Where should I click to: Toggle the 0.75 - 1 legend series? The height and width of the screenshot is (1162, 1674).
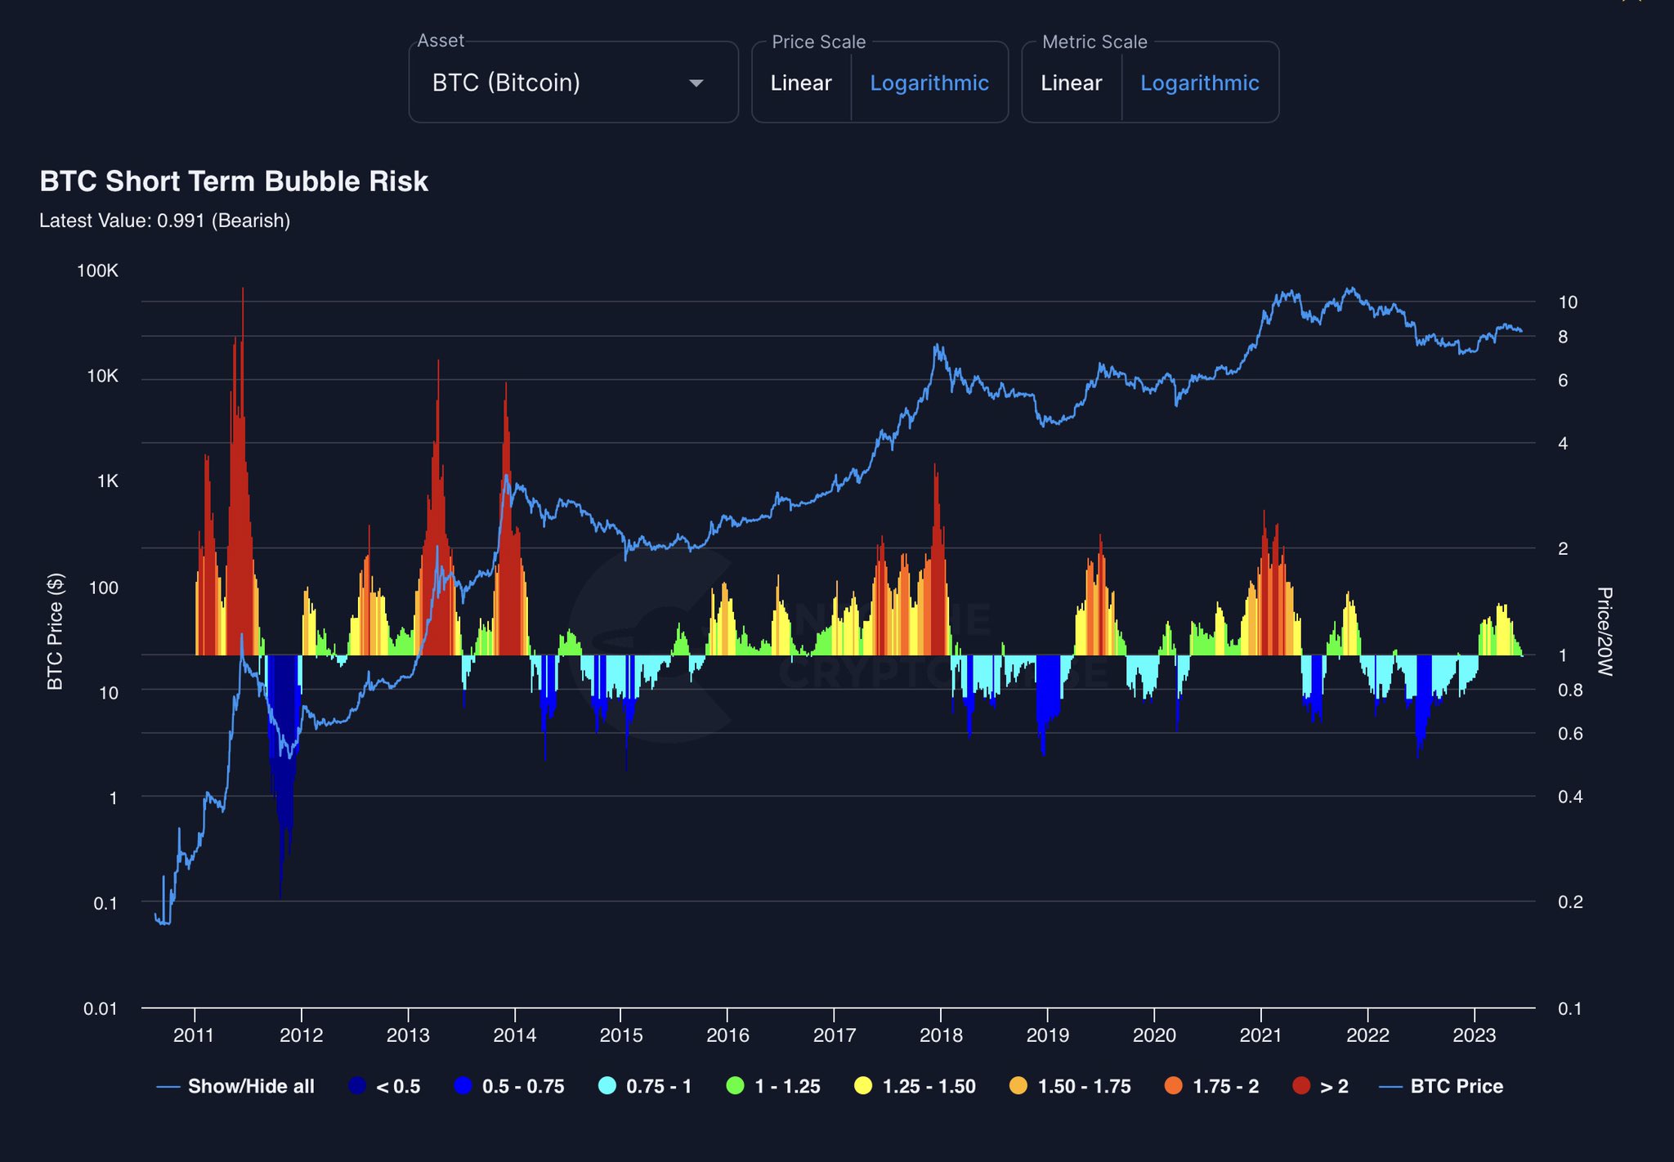(645, 1086)
